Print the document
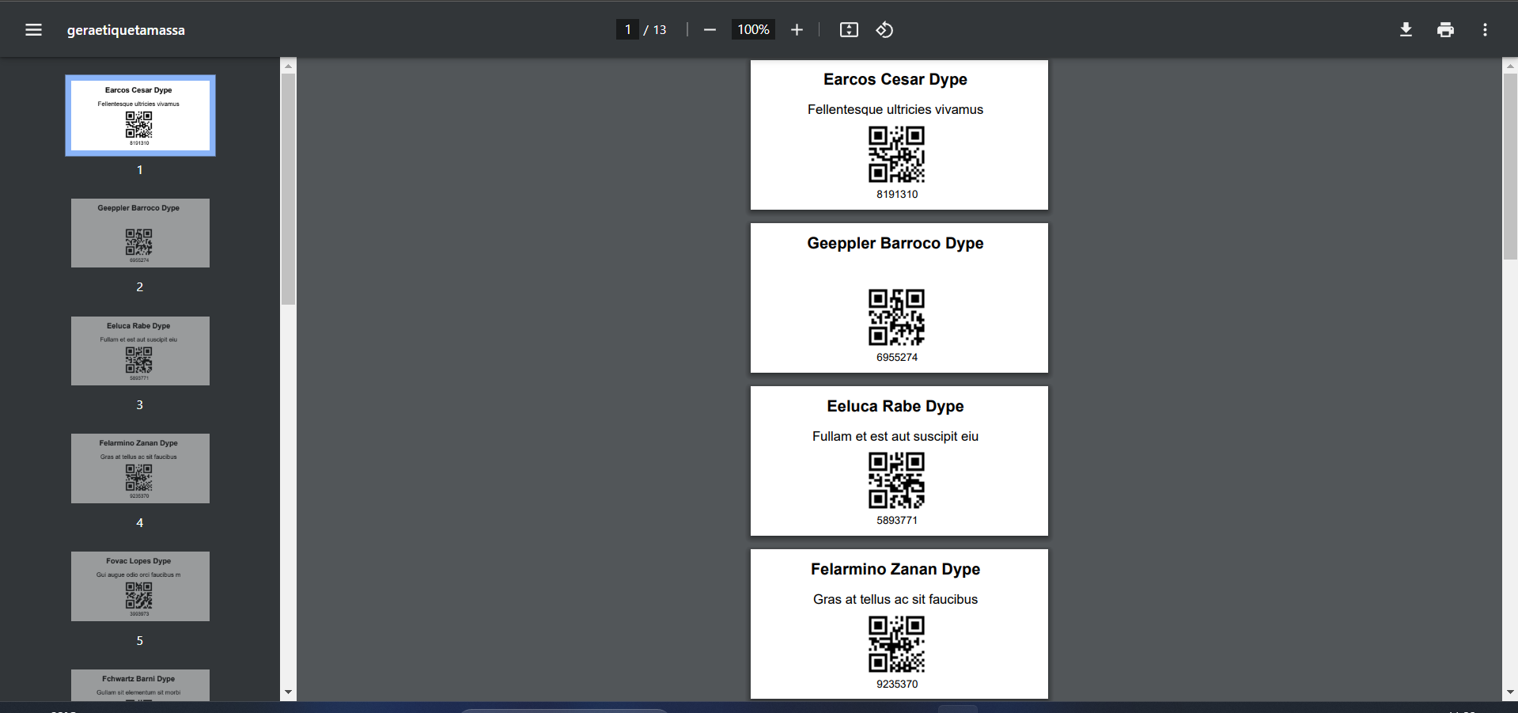 (x=1445, y=30)
